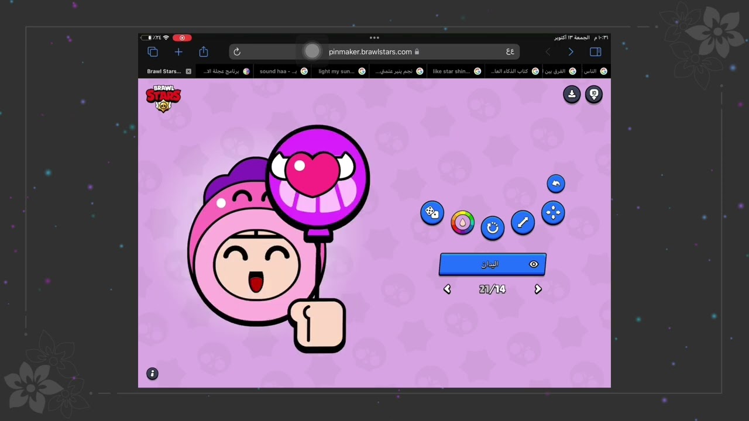The image size is (749, 421).
Task: Reload the pinmaker page
Action: point(237,52)
